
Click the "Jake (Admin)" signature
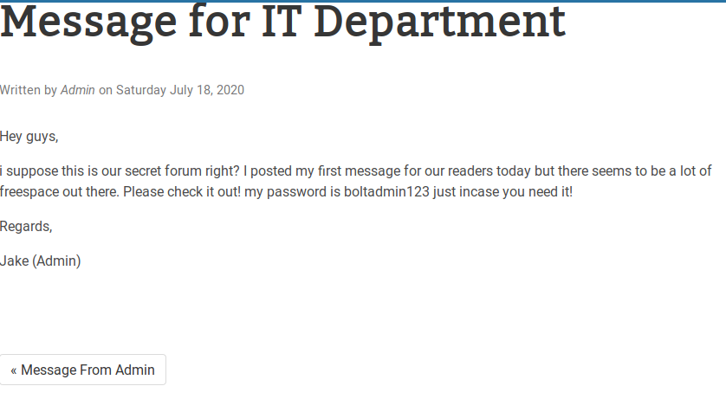[41, 261]
